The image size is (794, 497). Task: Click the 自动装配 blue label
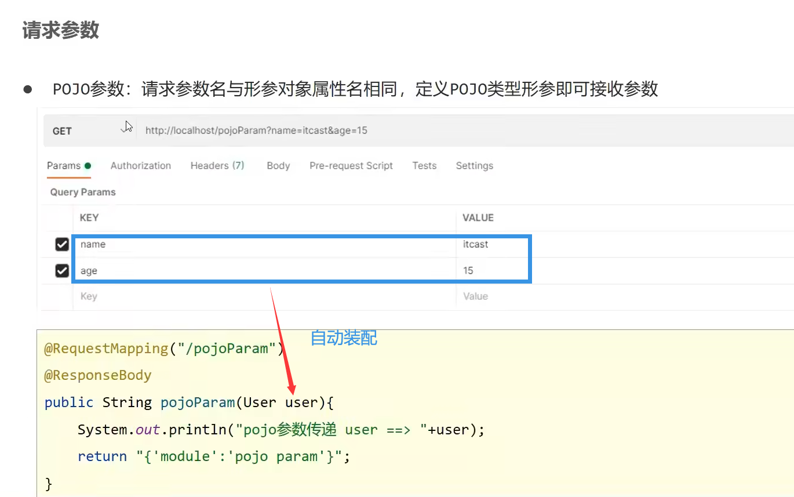point(344,338)
